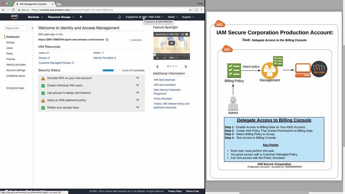Open Users in the IAM sidebar
The image size is (345, 194).
click(x=9, y=48)
